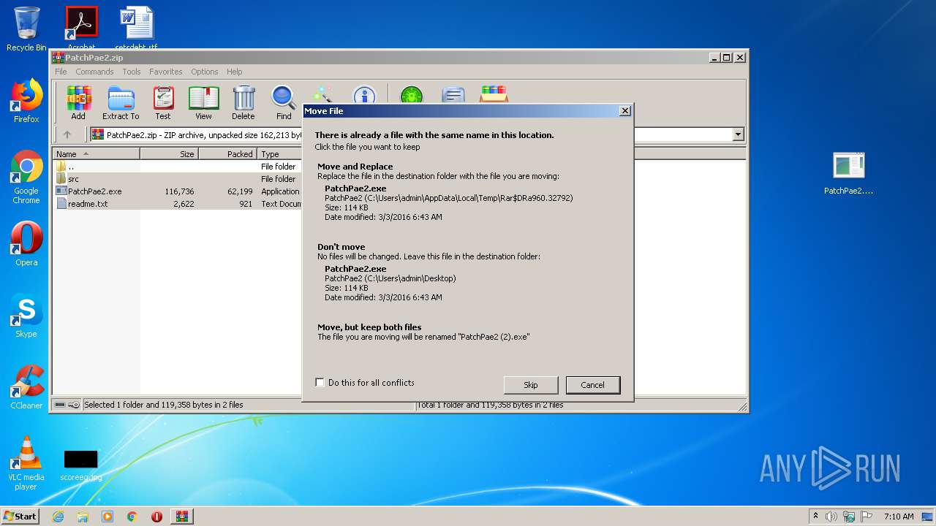Open Internet Explorer from the taskbar
Screen dimensions: 936x526
[x=58, y=517]
